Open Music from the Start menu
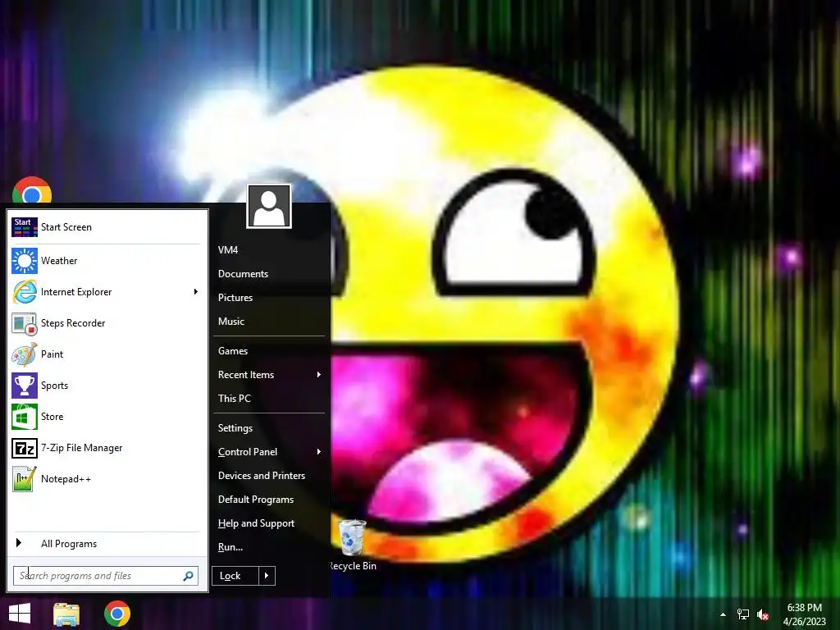 pos(231,322)
